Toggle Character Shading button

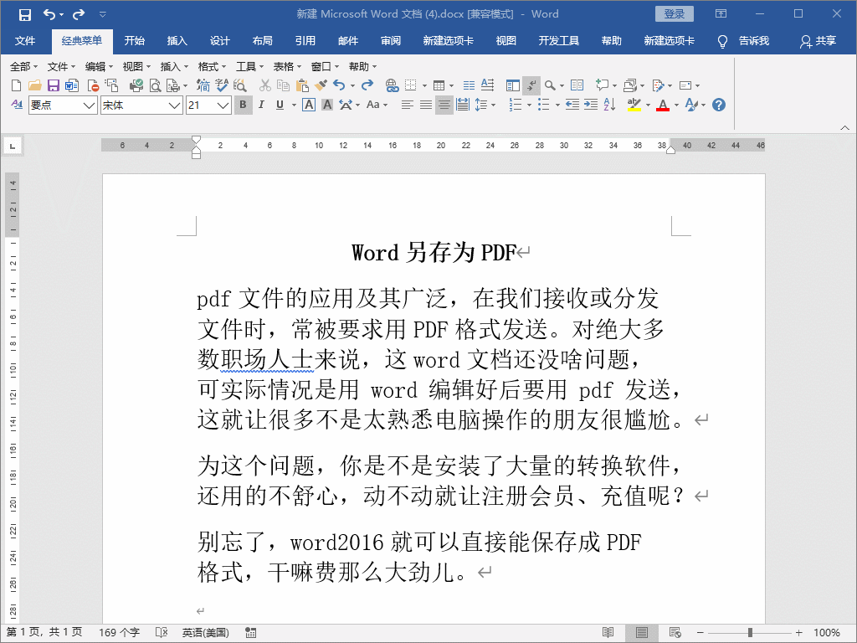(x=327, y=105)
